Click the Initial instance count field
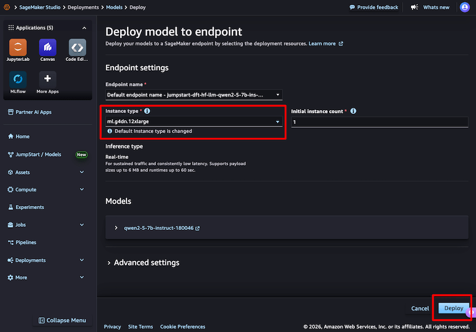 (379, 122)
